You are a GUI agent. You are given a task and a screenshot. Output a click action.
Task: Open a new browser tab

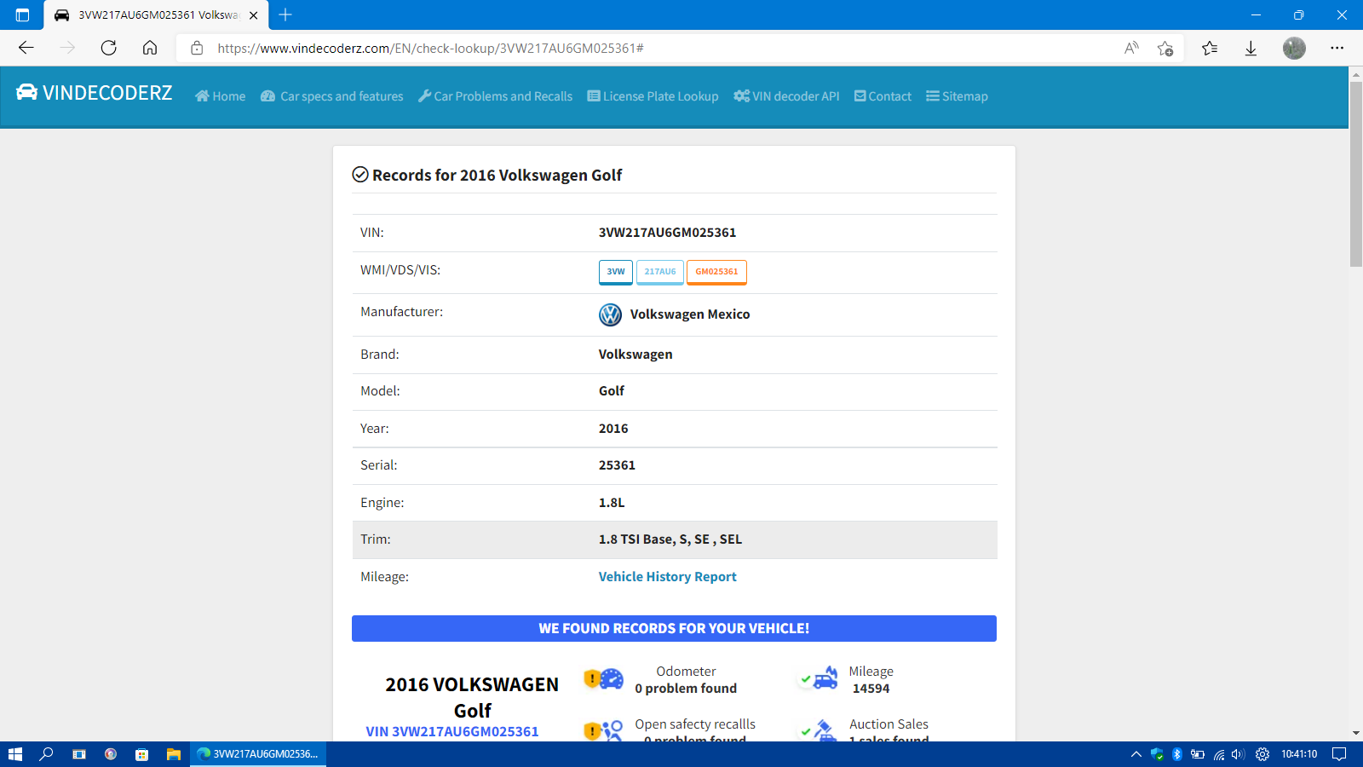point(285,14)
